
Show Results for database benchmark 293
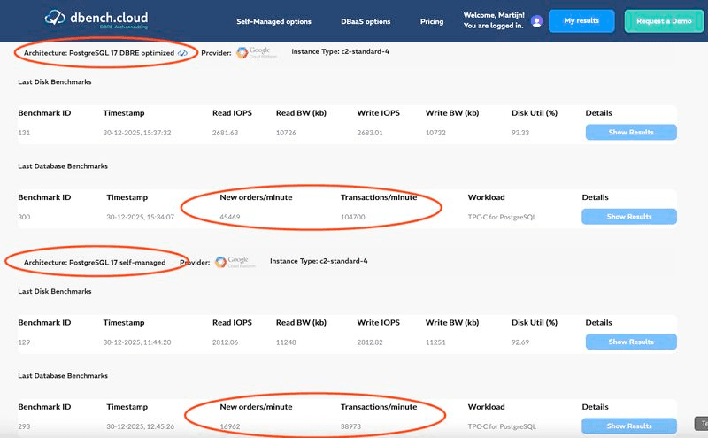coord(628,426)
